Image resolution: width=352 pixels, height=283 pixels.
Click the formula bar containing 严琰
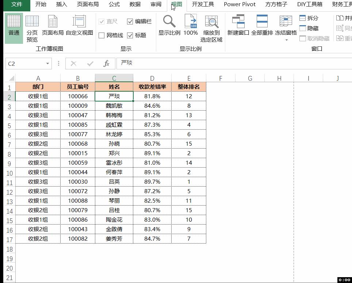[233, 63]
